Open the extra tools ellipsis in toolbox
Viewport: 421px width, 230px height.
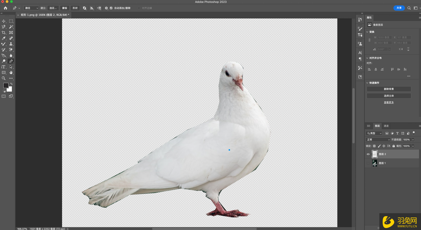[x=11, y=78]
